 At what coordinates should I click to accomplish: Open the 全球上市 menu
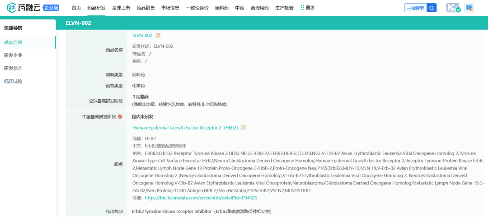click(121, 8)
